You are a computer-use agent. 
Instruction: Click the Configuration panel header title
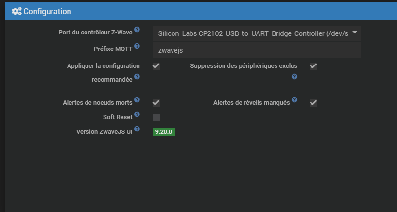(x=47, y=11)
